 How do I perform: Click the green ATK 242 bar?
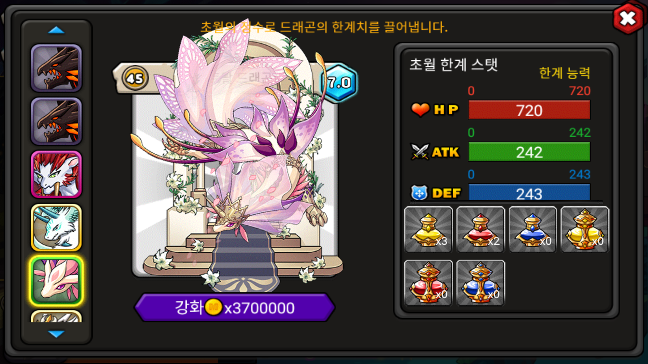coord(529,152)
